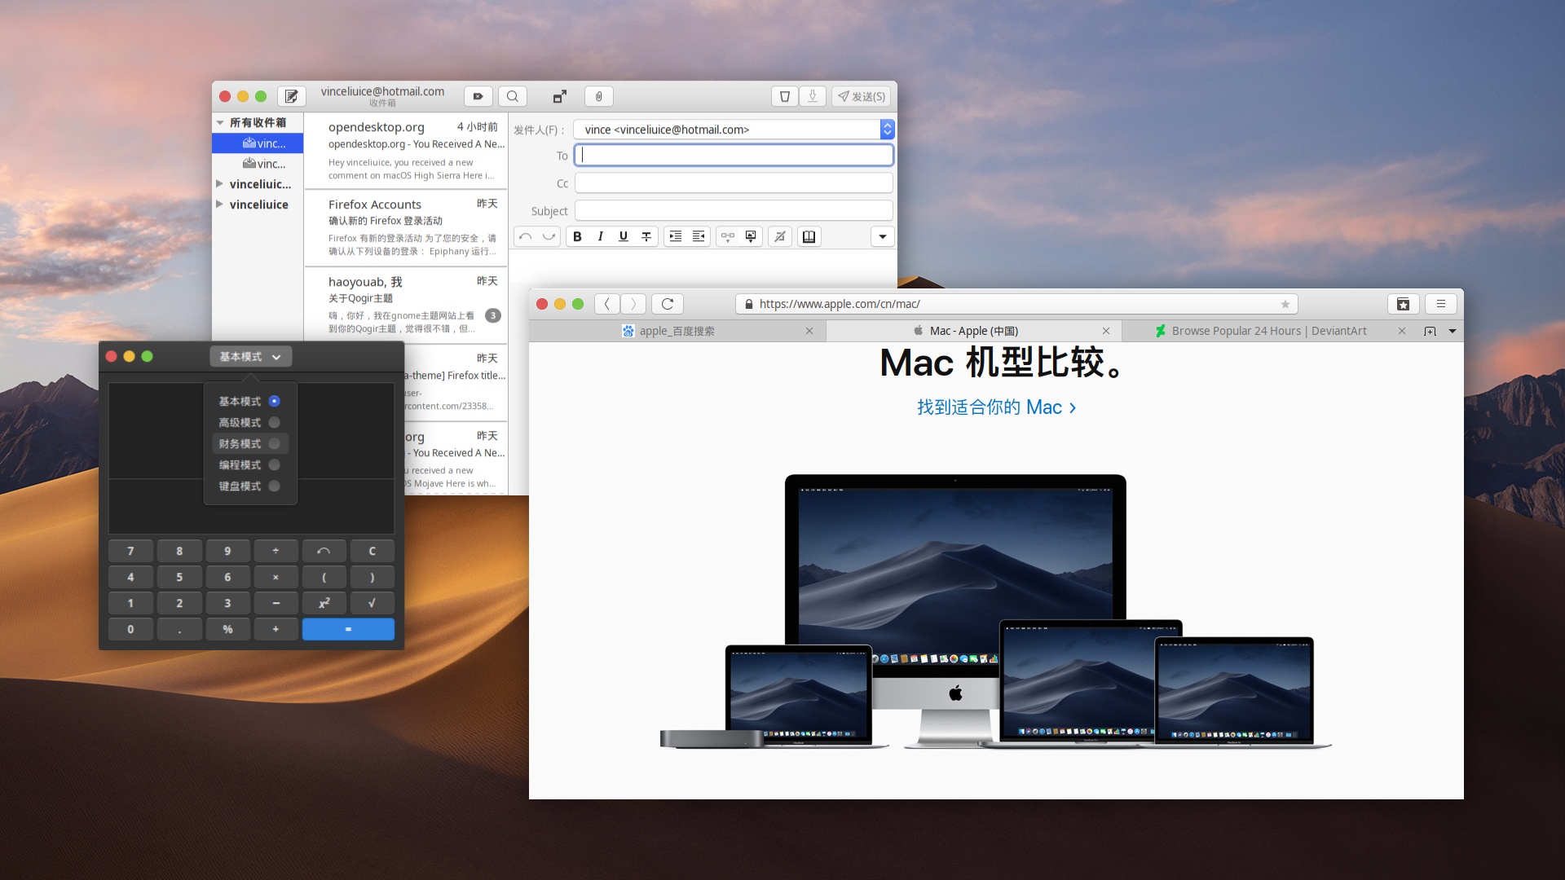1565x880 pixels.
Task: Click the To input field in compose window
Action: (x=734, y=154)
